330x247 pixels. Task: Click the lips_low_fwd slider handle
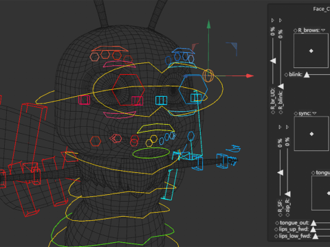pyautogui.click(x=316, y=236)
